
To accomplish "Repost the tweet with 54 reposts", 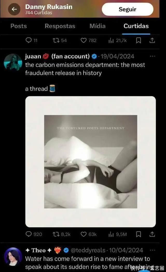I will (x=60, y=40).
